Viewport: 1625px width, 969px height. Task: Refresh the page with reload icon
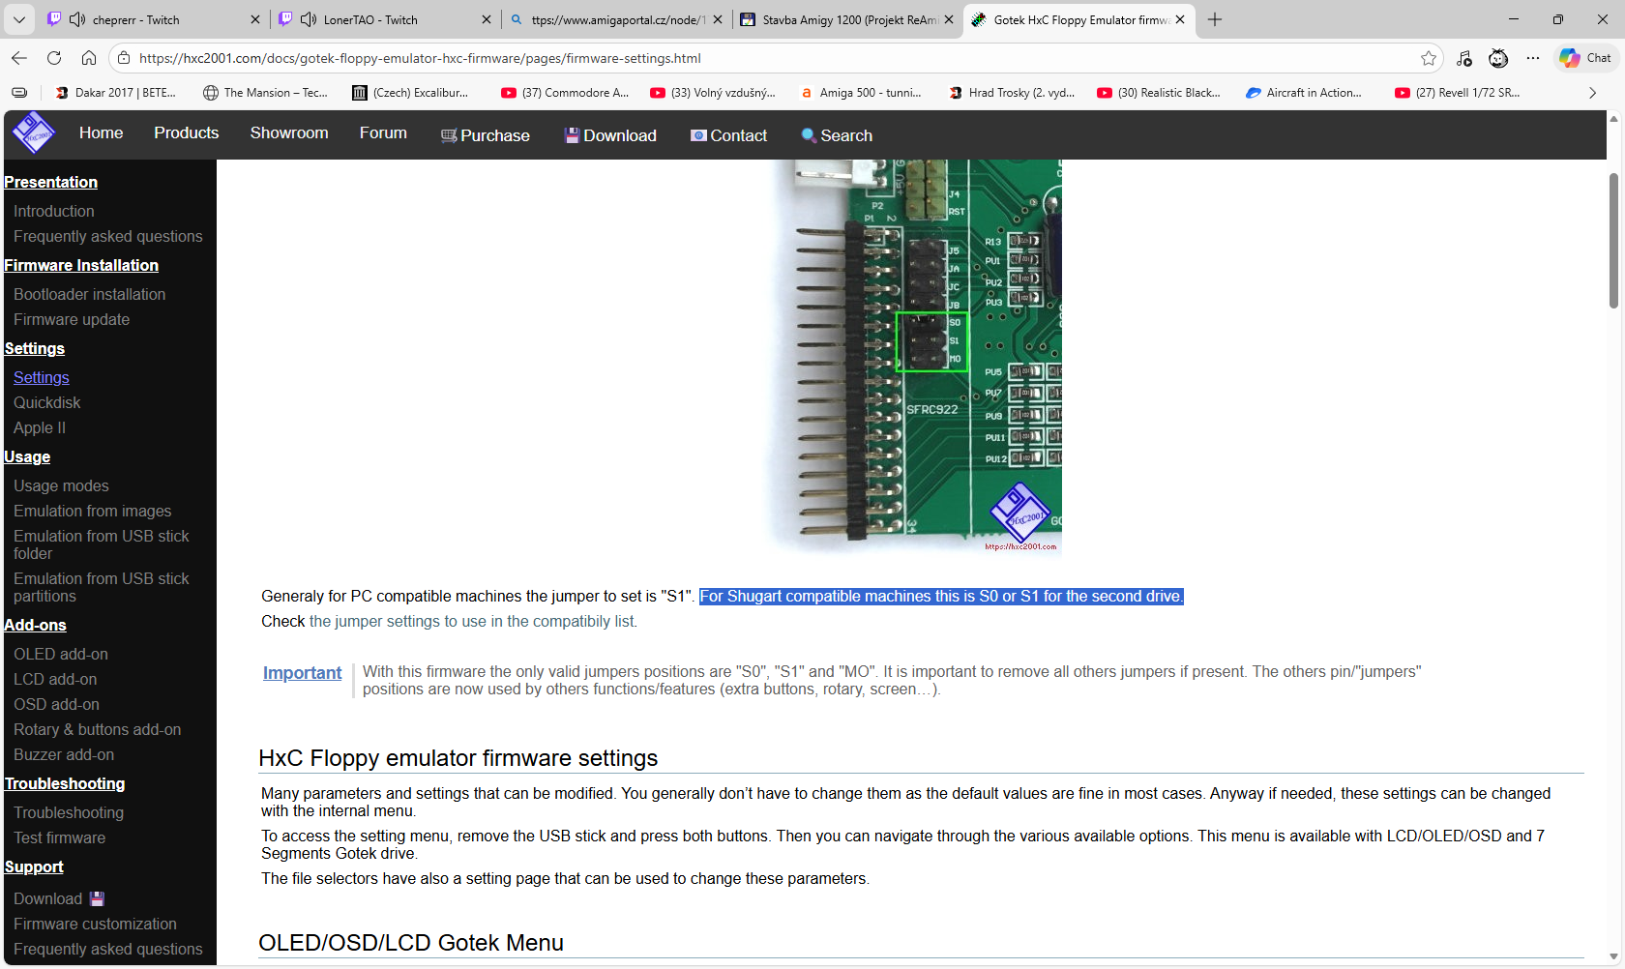pos(54,58)
